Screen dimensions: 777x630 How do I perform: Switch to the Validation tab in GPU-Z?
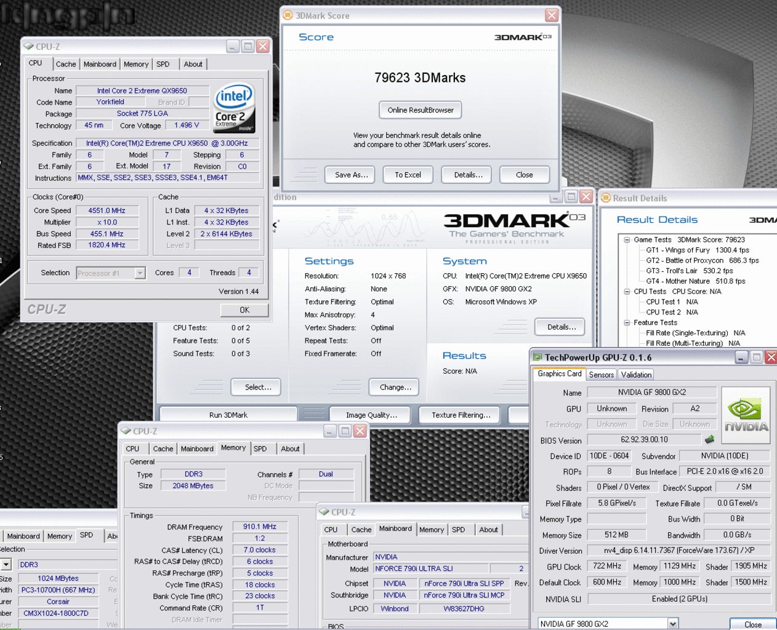pos(636,375)
